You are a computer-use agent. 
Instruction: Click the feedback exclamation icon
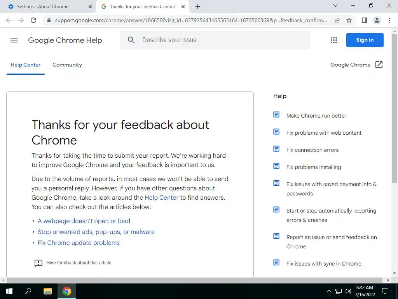click(38, 263)
